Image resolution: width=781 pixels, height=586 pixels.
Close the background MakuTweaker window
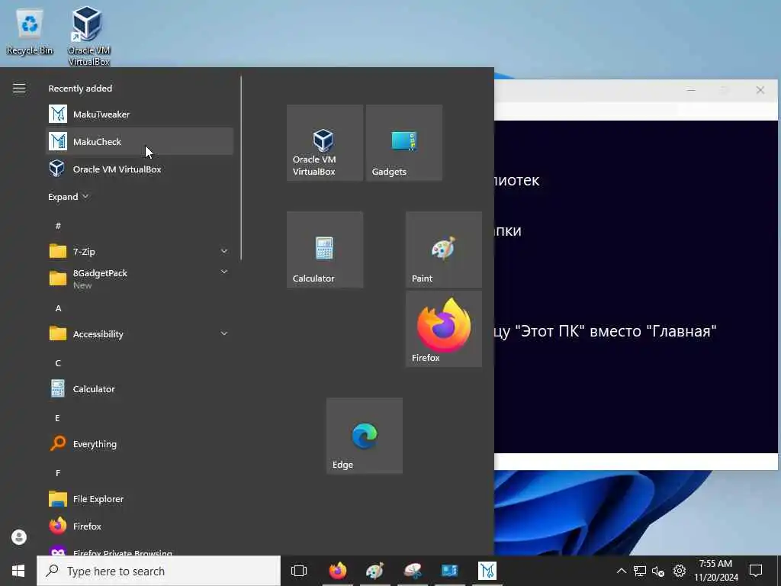pyautogui.click(x=760, y=90)
